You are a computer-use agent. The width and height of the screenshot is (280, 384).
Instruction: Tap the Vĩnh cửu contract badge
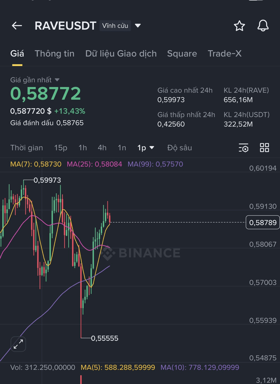pyautogui.click(x=115, y=25)
